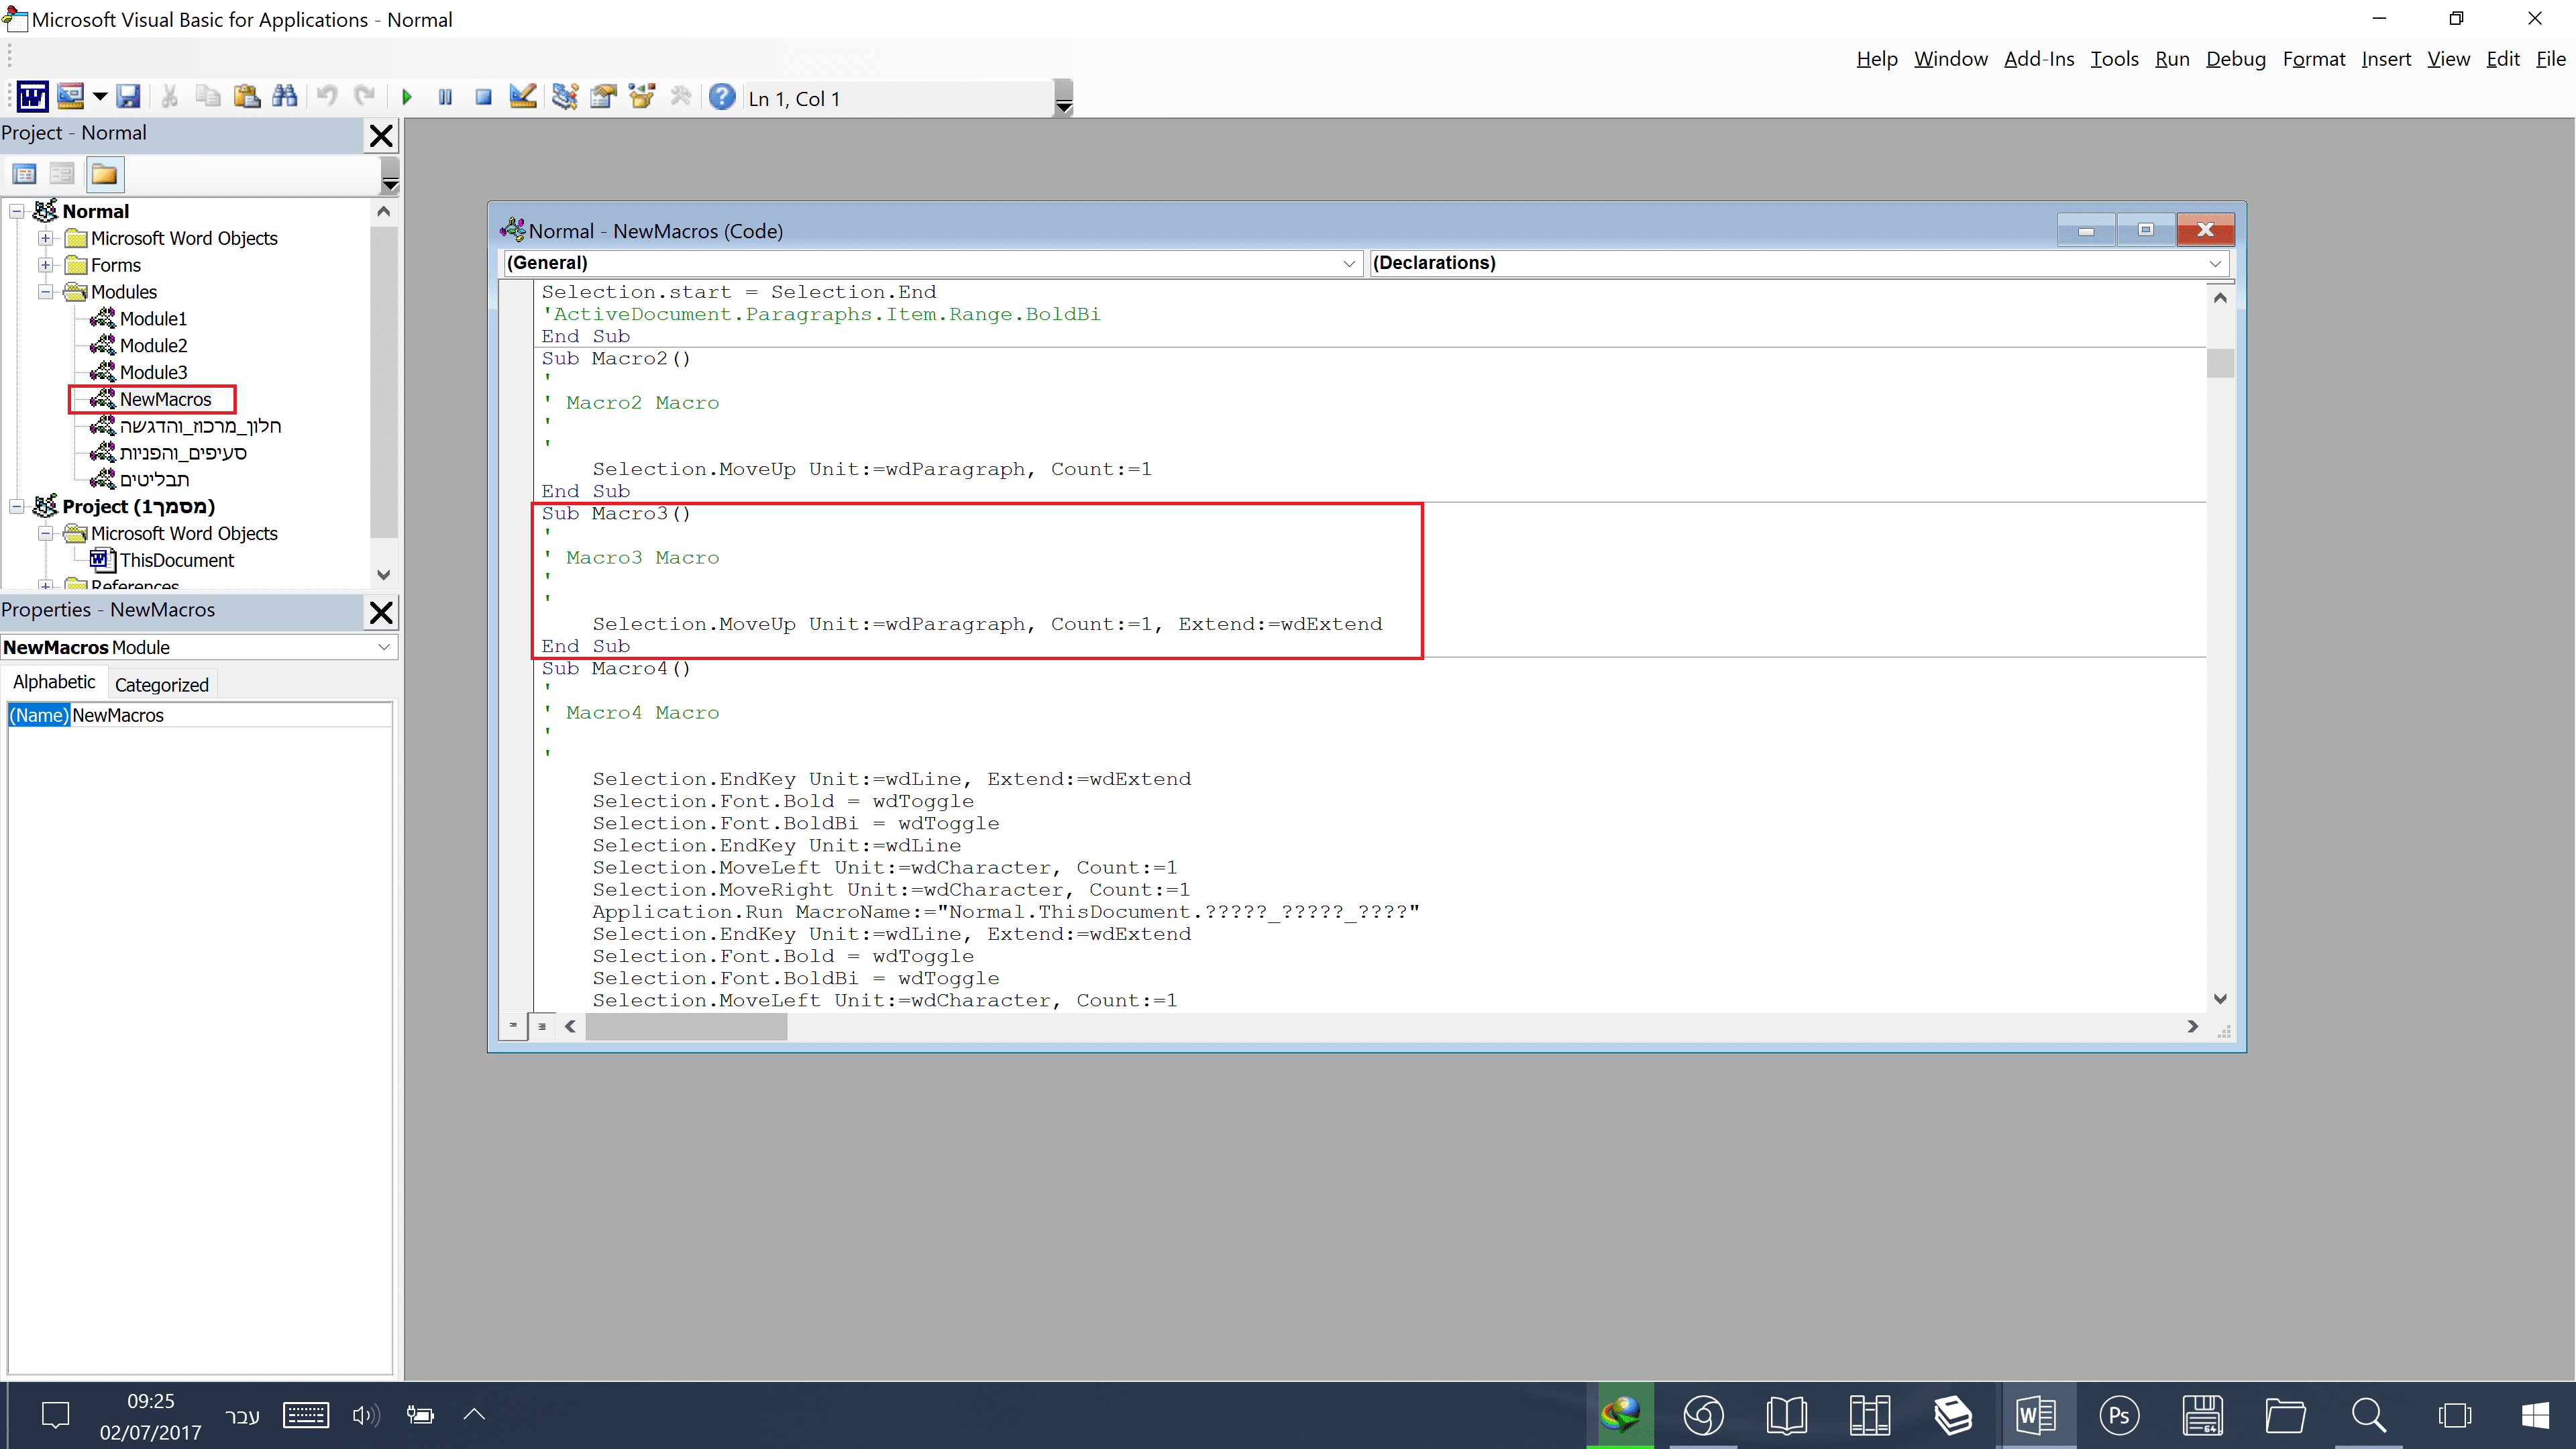Open the Object Browser icon
Viewport: 2576px width, 1449px height.
click(642, 97)
